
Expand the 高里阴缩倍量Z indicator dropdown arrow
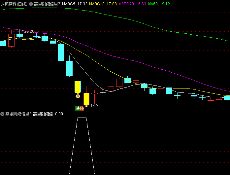pos(31,4)
